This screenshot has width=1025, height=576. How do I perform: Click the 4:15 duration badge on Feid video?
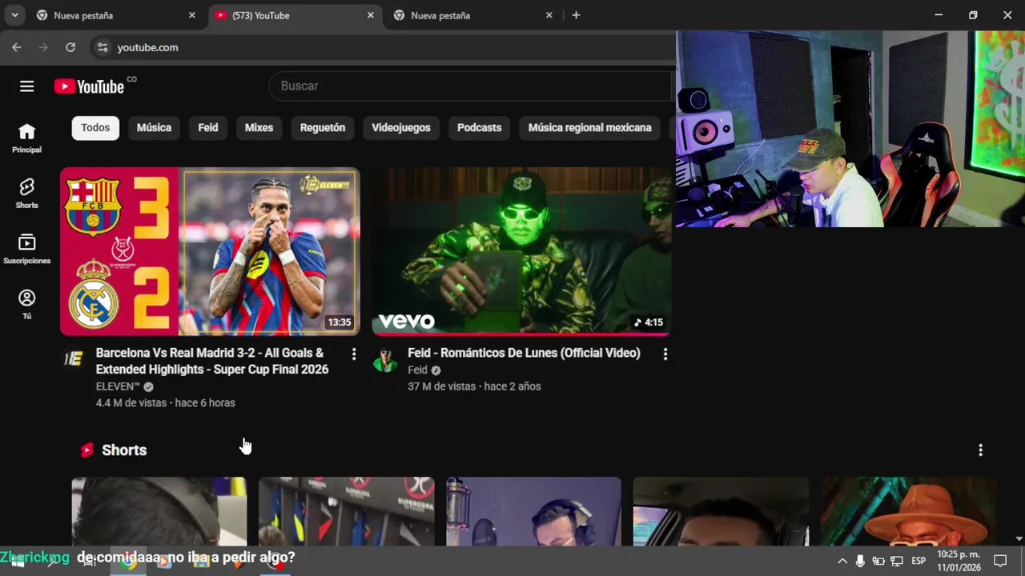[x=649, y=322]
